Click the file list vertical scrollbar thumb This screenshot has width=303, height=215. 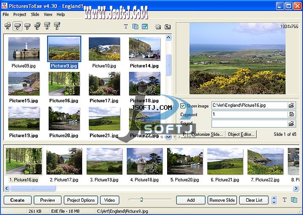click(x=168, y=65)
